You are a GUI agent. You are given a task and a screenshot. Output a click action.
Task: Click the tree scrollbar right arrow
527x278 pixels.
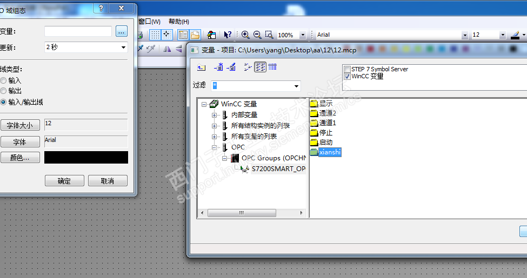(301, 213)
